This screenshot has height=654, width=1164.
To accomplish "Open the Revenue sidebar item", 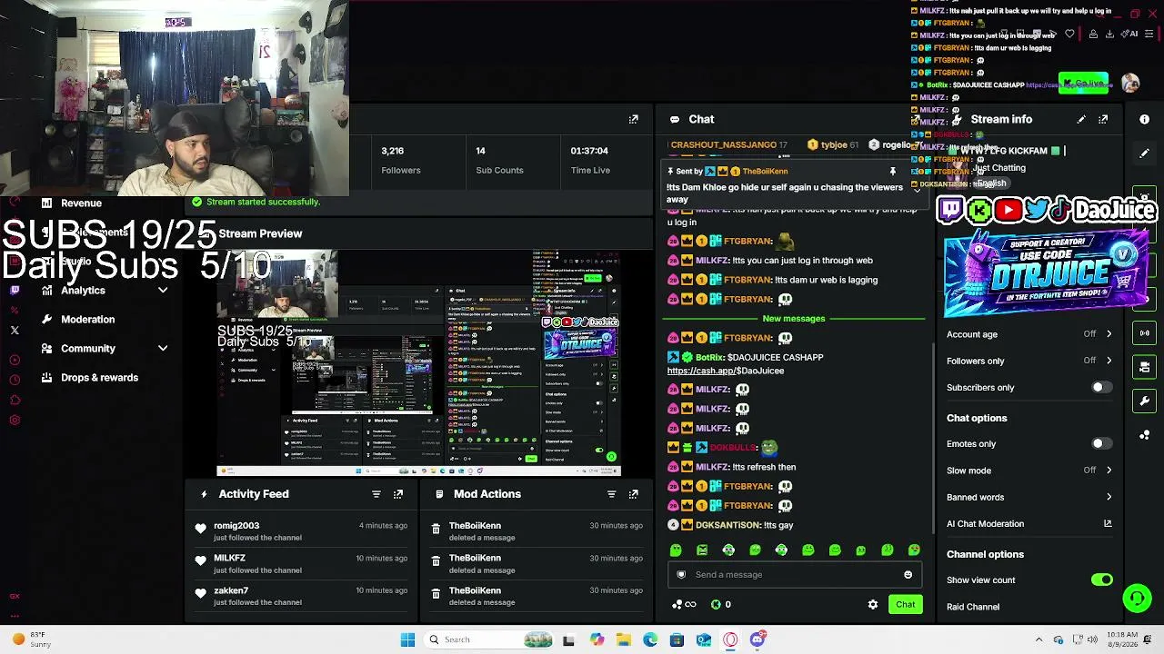I will pos(81,203).
